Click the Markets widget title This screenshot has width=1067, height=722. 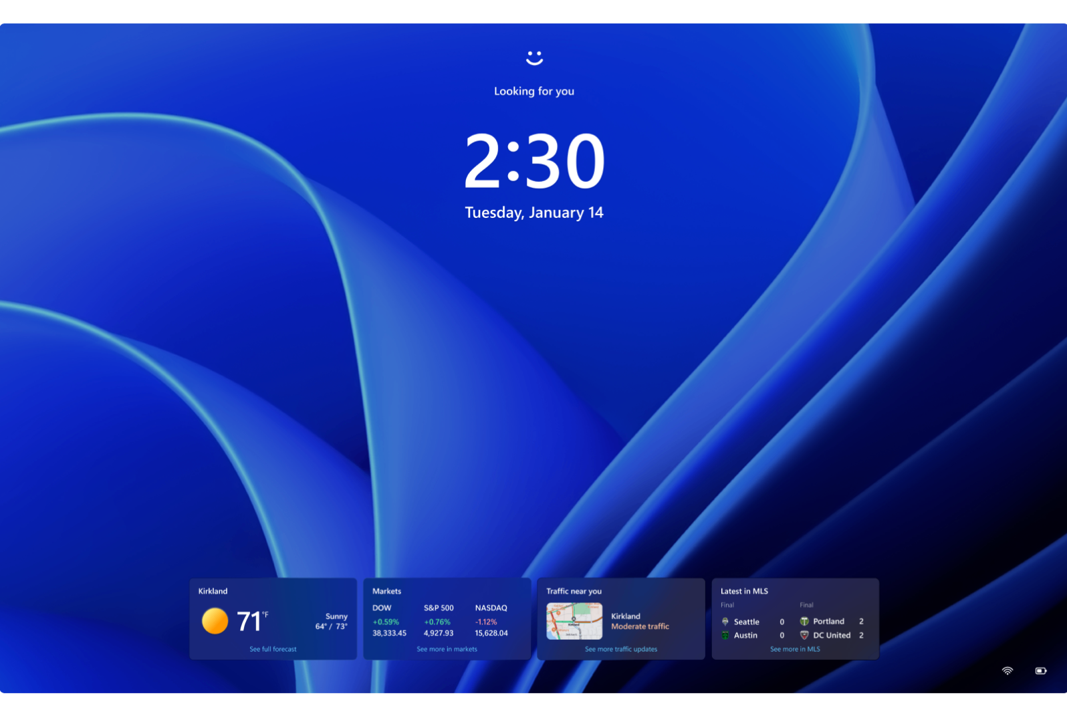(386, 591)
